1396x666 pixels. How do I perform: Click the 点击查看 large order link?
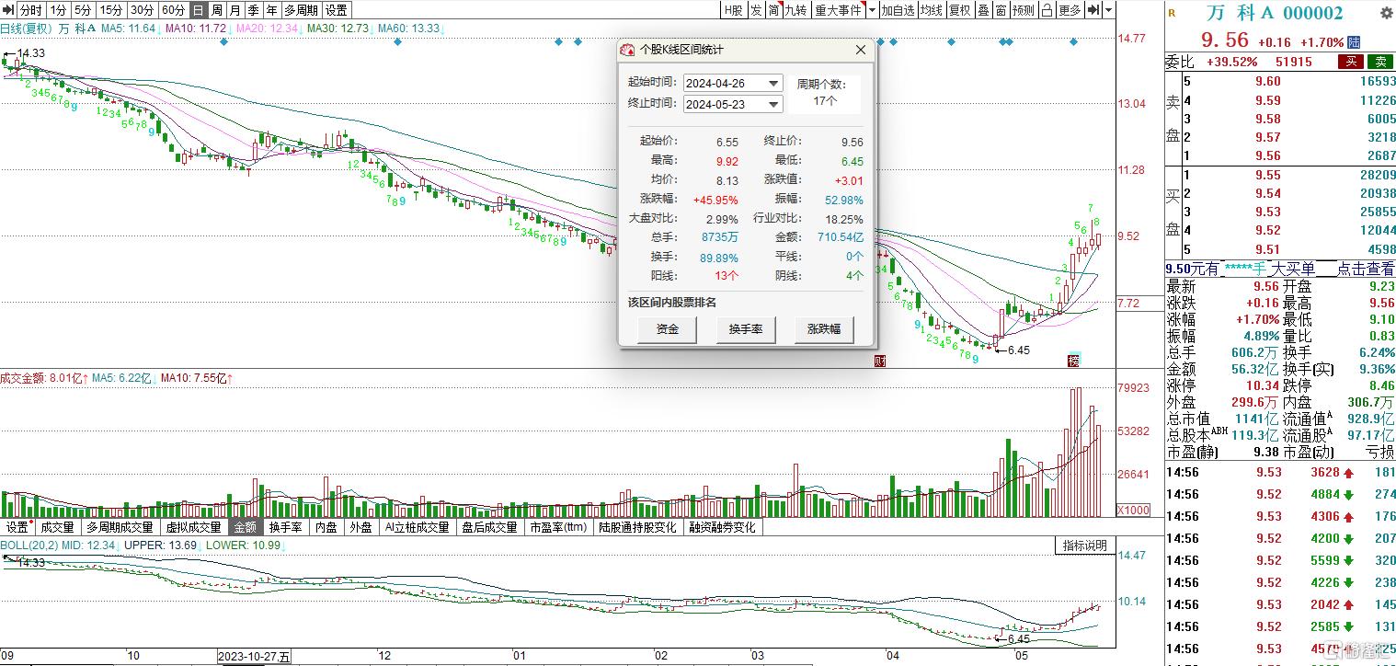[x=1365, y=269]
